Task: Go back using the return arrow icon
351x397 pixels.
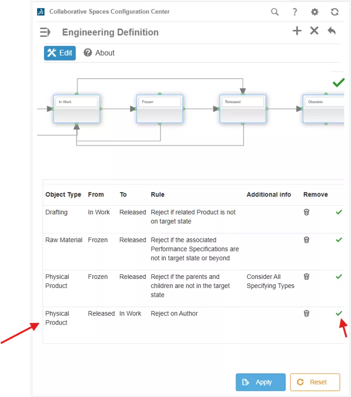Action: click(331, 31)
